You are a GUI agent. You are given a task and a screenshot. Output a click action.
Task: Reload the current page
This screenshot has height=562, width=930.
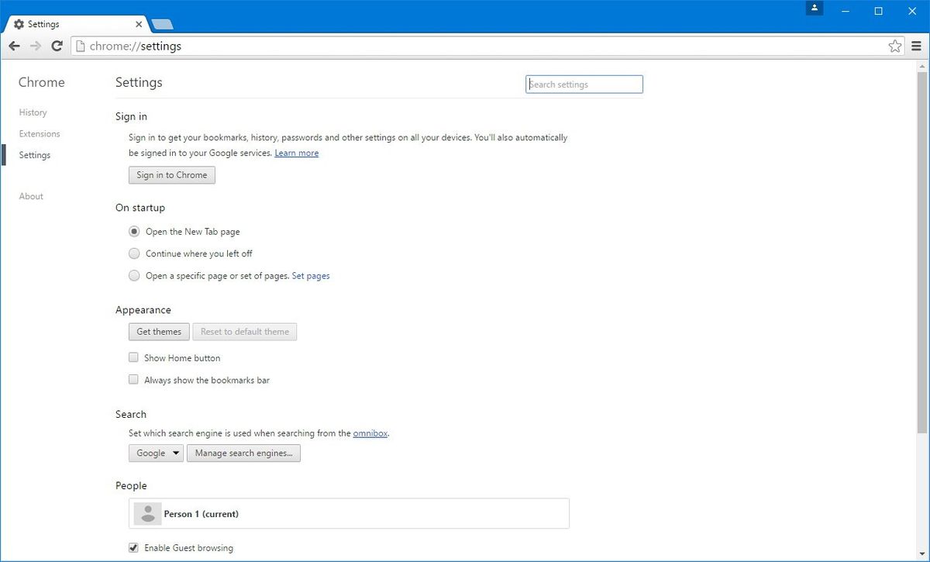57,47
